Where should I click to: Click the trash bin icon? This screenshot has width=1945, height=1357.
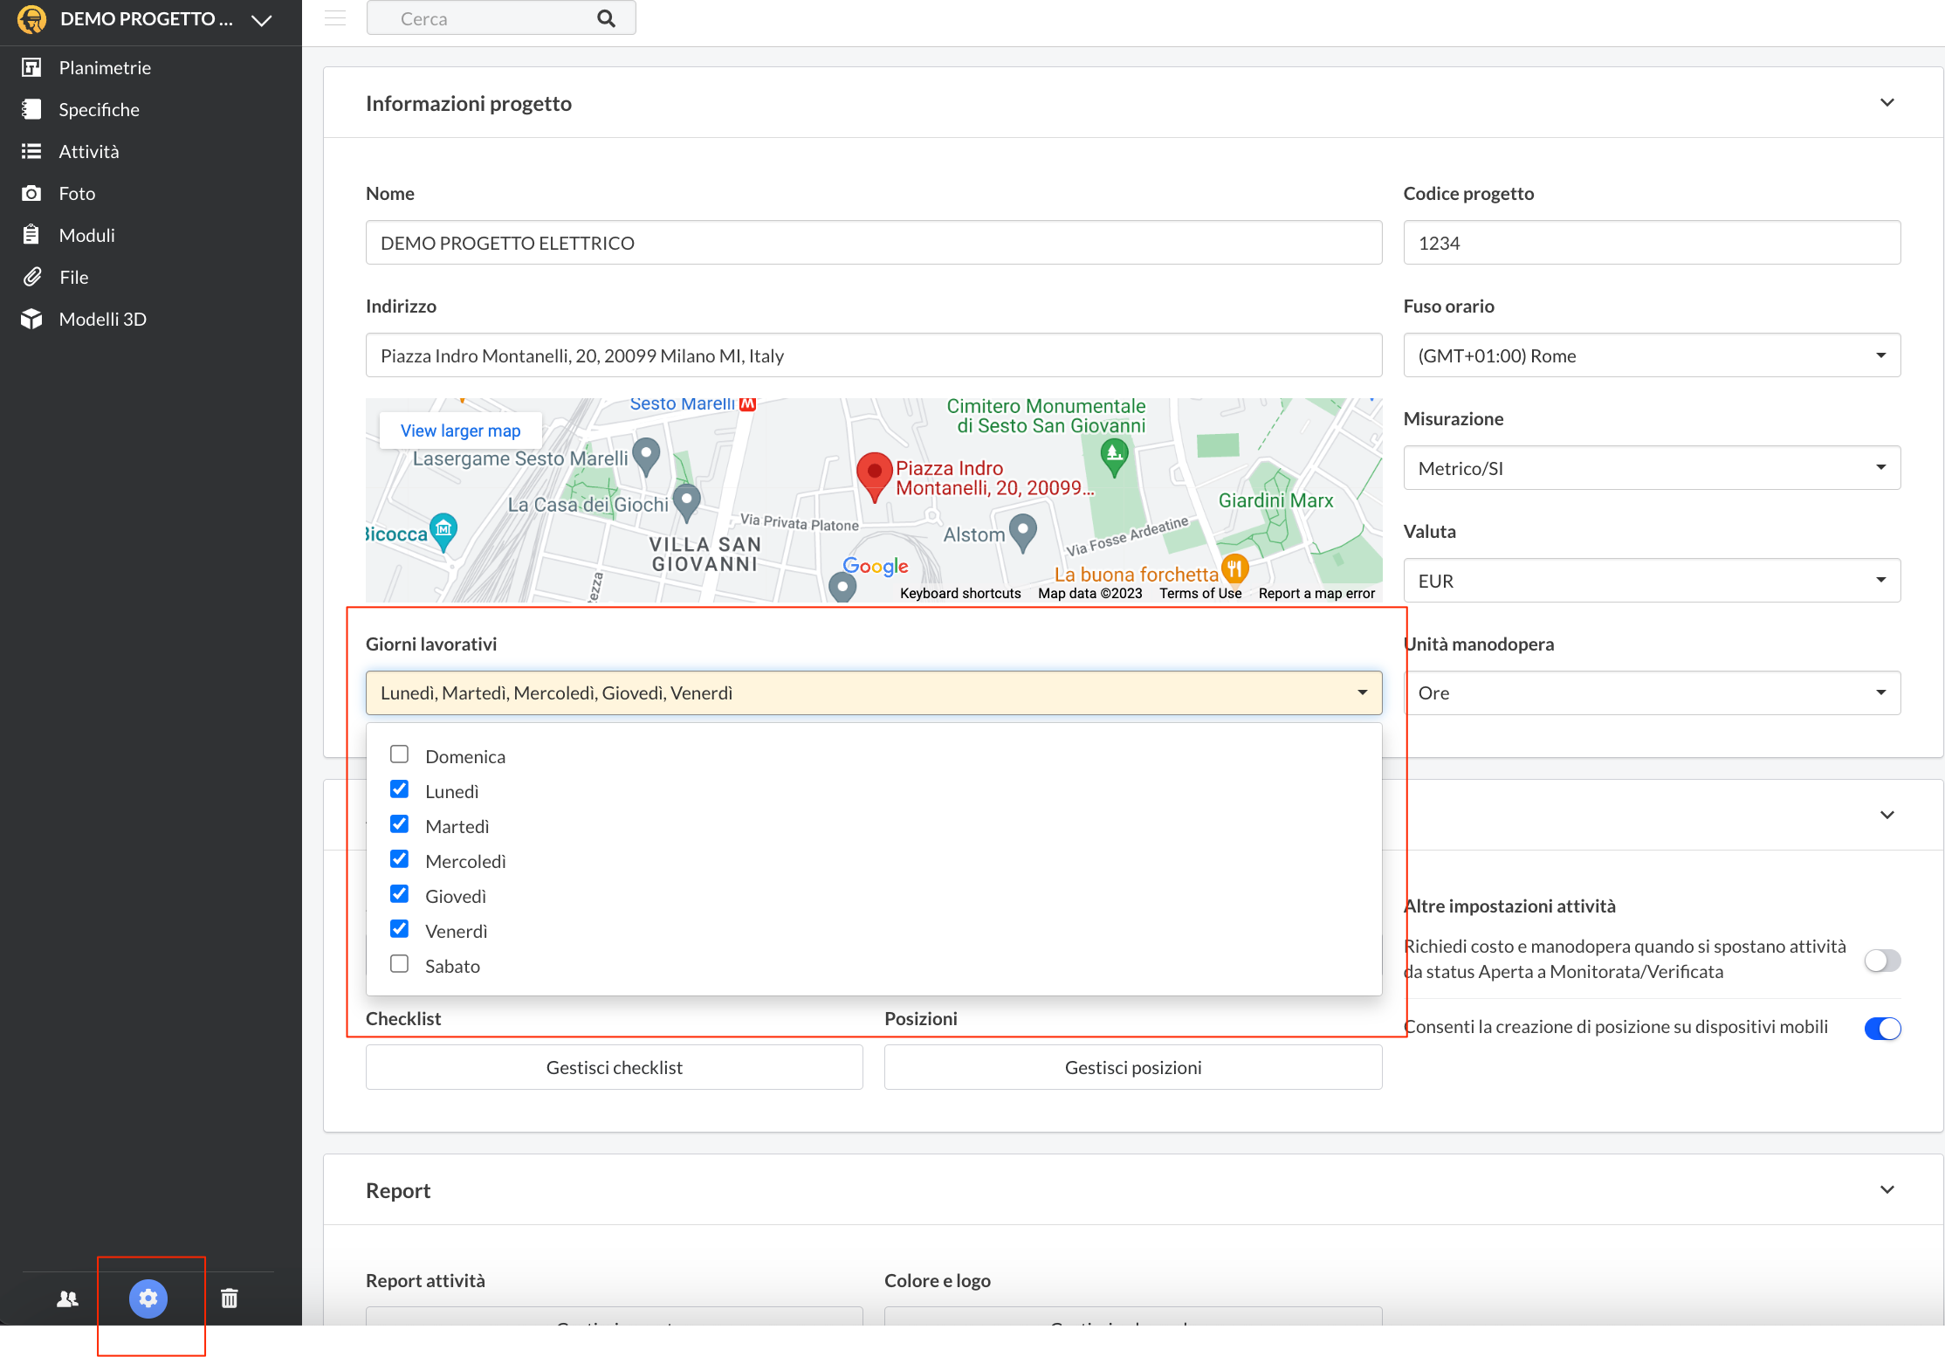(230, 1298)
